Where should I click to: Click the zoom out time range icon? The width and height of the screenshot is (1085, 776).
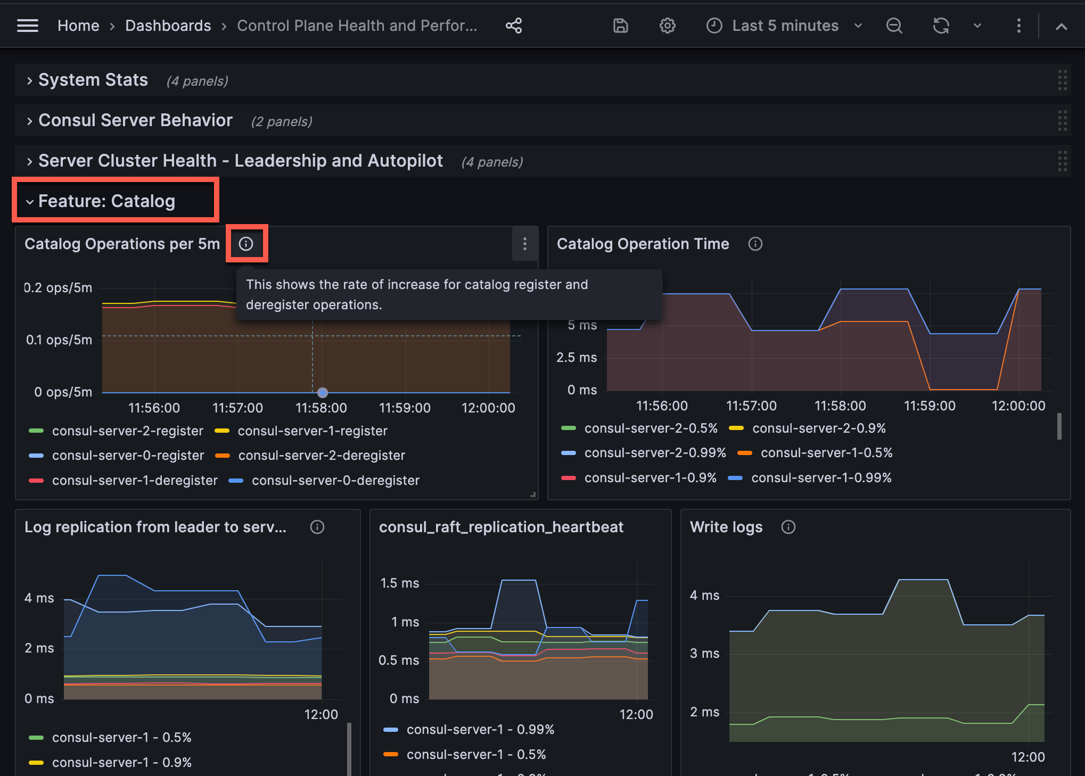click(x=894, y=26)
